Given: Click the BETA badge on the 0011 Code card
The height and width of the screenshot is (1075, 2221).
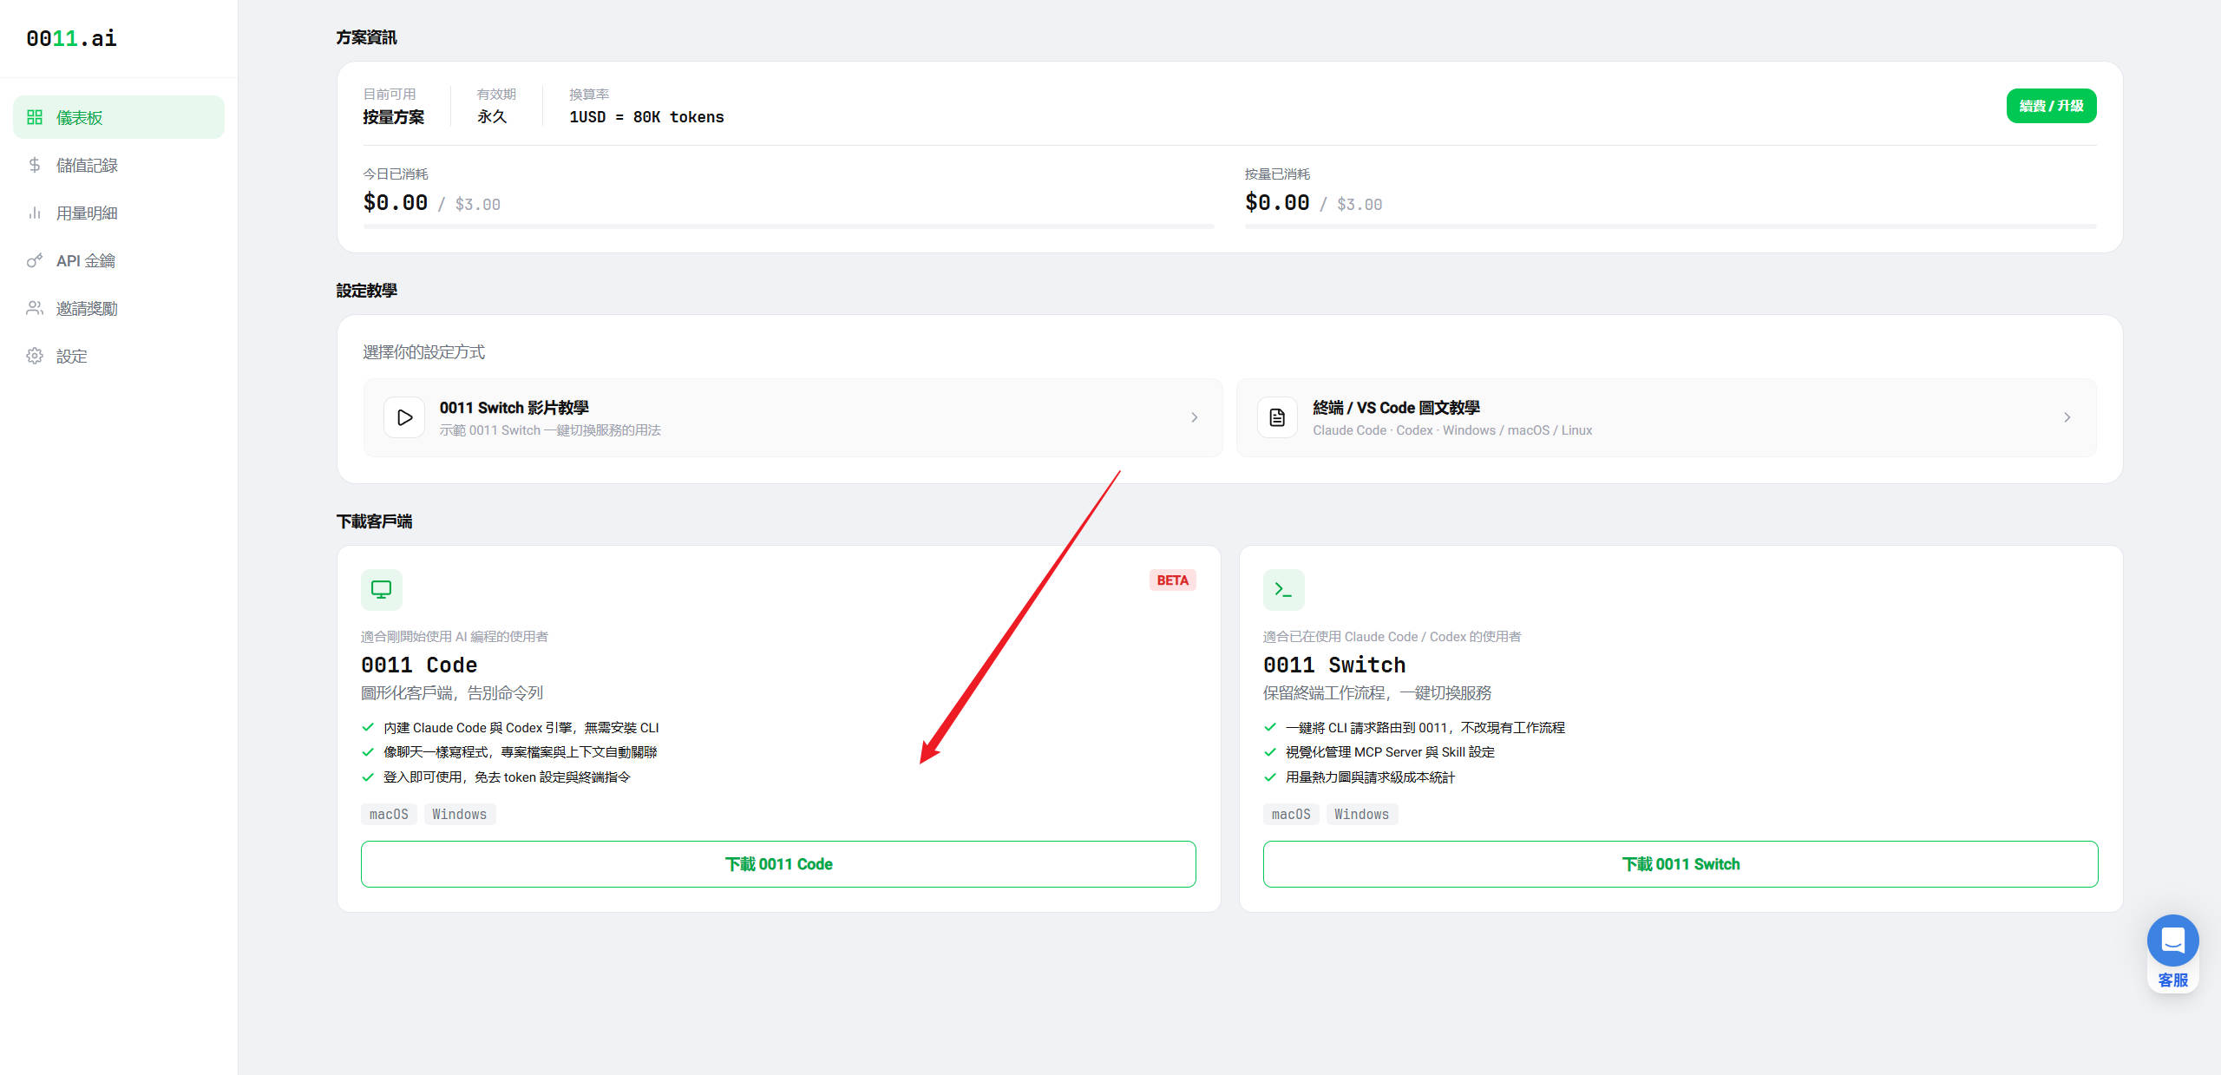Looking at the screenshot, I should 1173,580.
